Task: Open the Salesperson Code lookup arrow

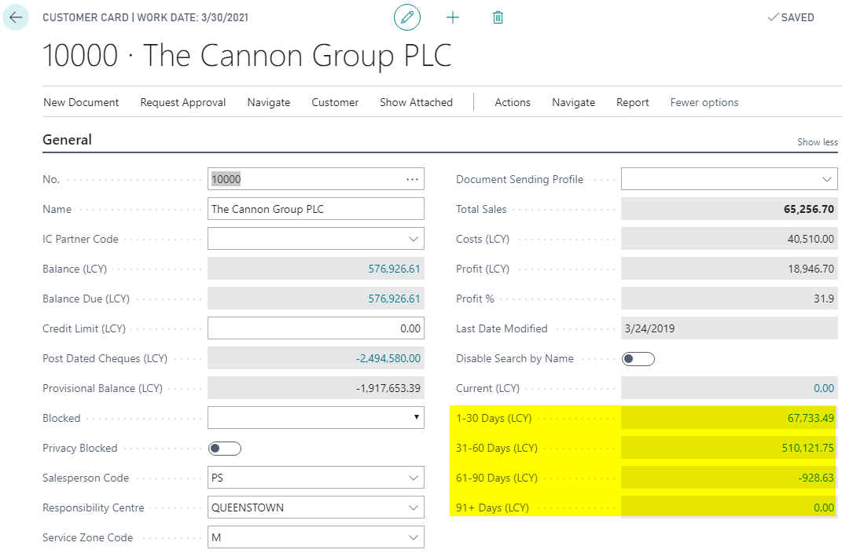Action: pos(414,478)
